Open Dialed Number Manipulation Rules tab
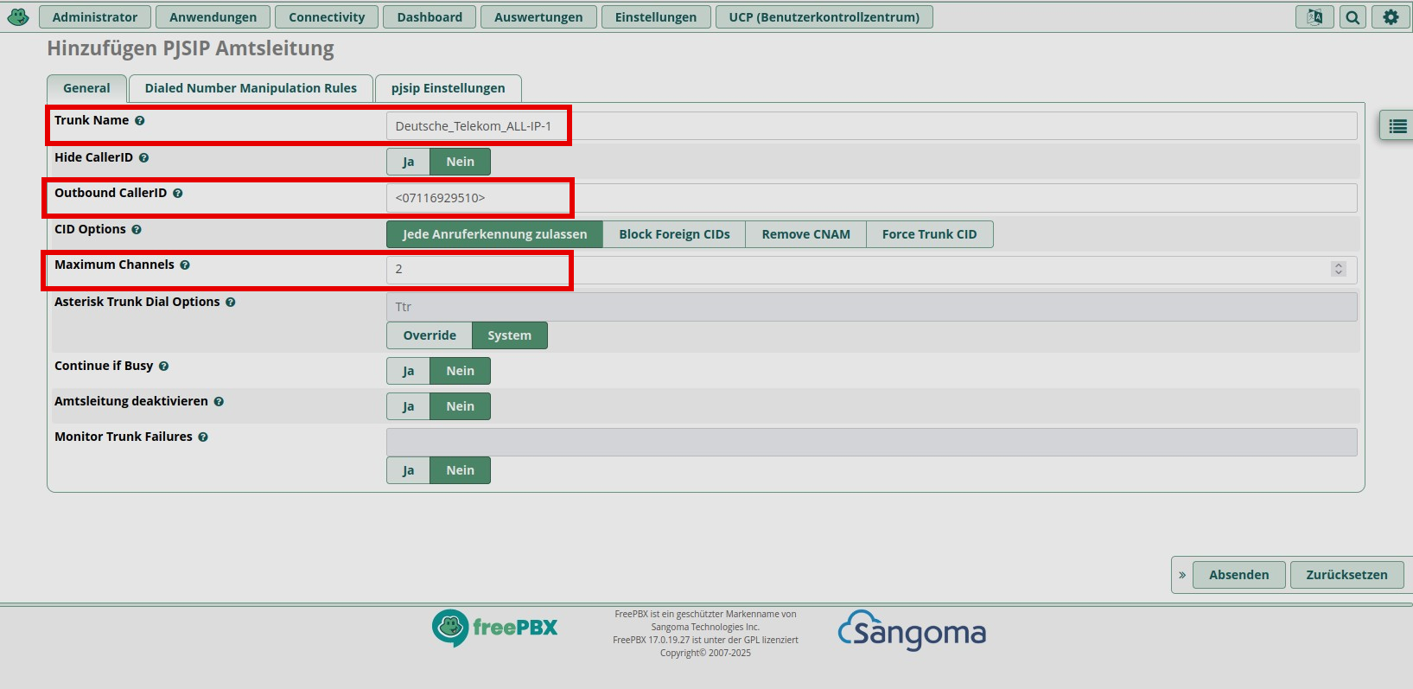This screenshot has height=689, width=1413. click(x=251, y=88)
